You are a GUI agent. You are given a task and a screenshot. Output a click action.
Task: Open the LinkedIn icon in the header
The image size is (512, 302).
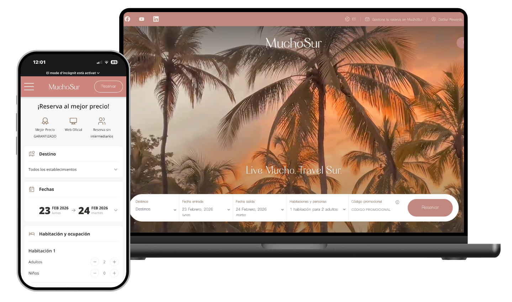coord(156,19)
